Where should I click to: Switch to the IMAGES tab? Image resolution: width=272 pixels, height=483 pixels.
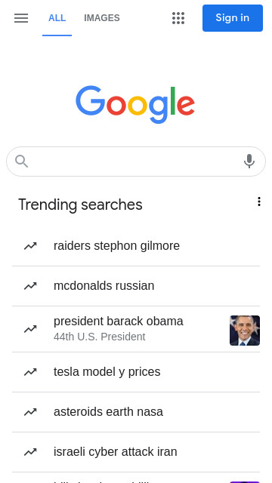(102, 18)
